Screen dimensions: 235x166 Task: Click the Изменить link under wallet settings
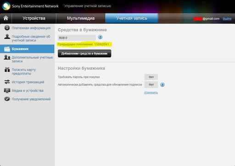pos(151,93)
